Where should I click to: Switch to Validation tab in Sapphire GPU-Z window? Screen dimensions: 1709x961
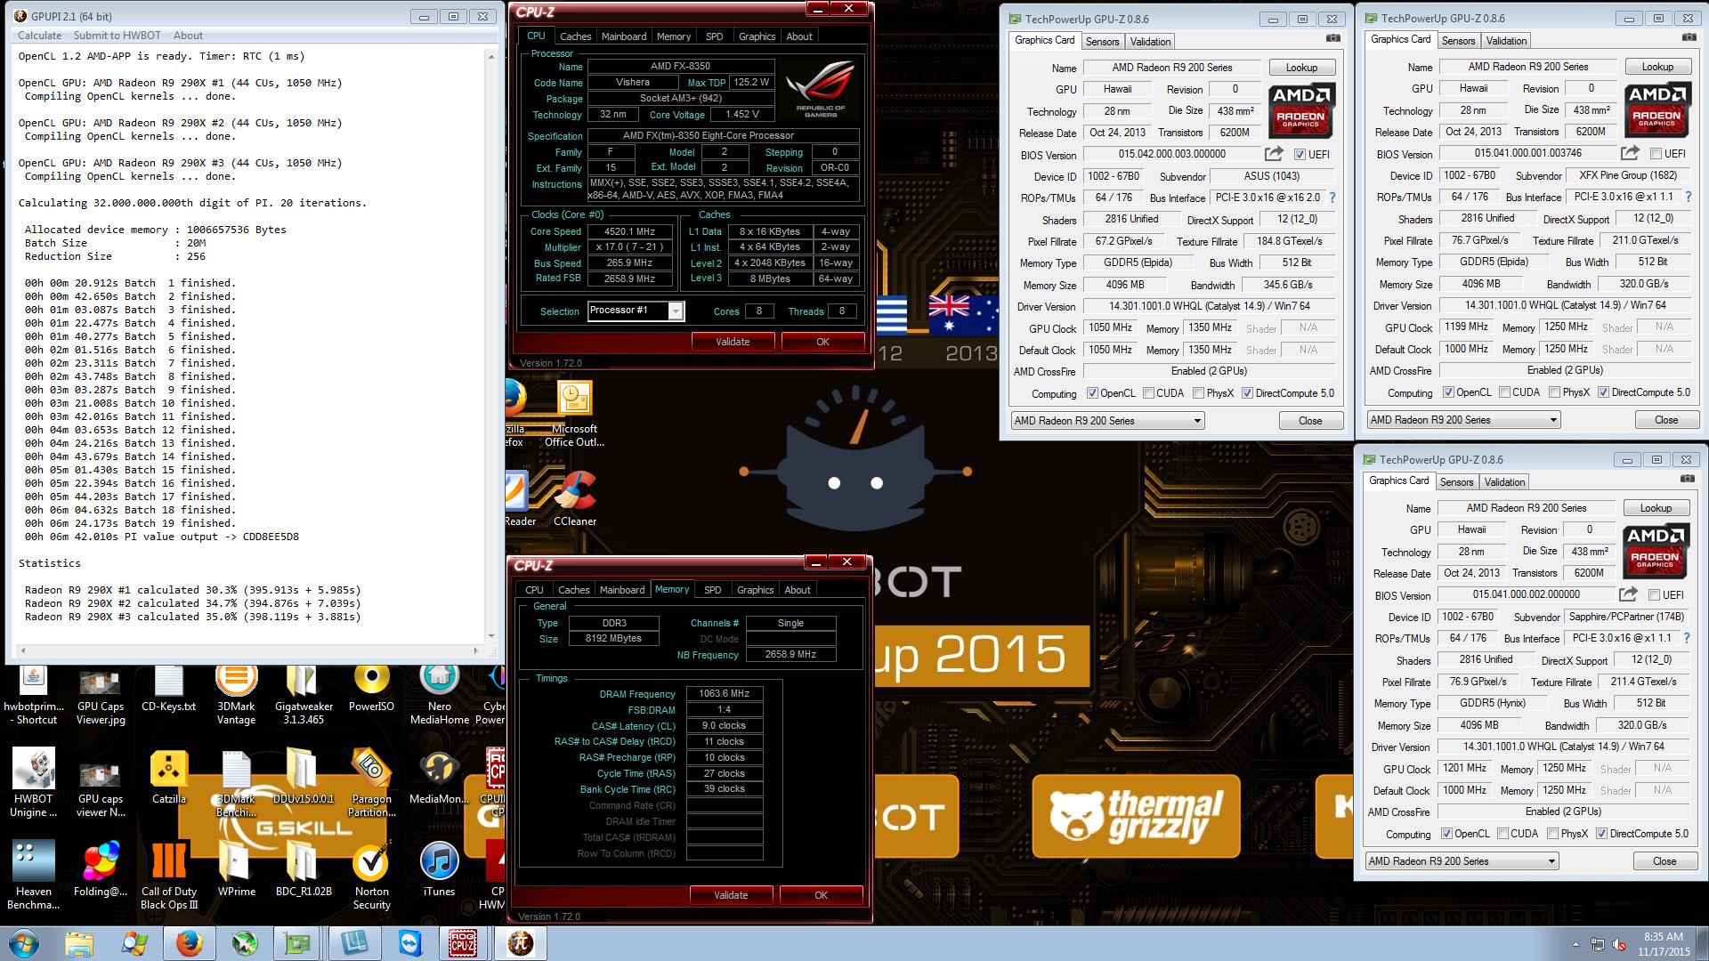(1504, 482)
